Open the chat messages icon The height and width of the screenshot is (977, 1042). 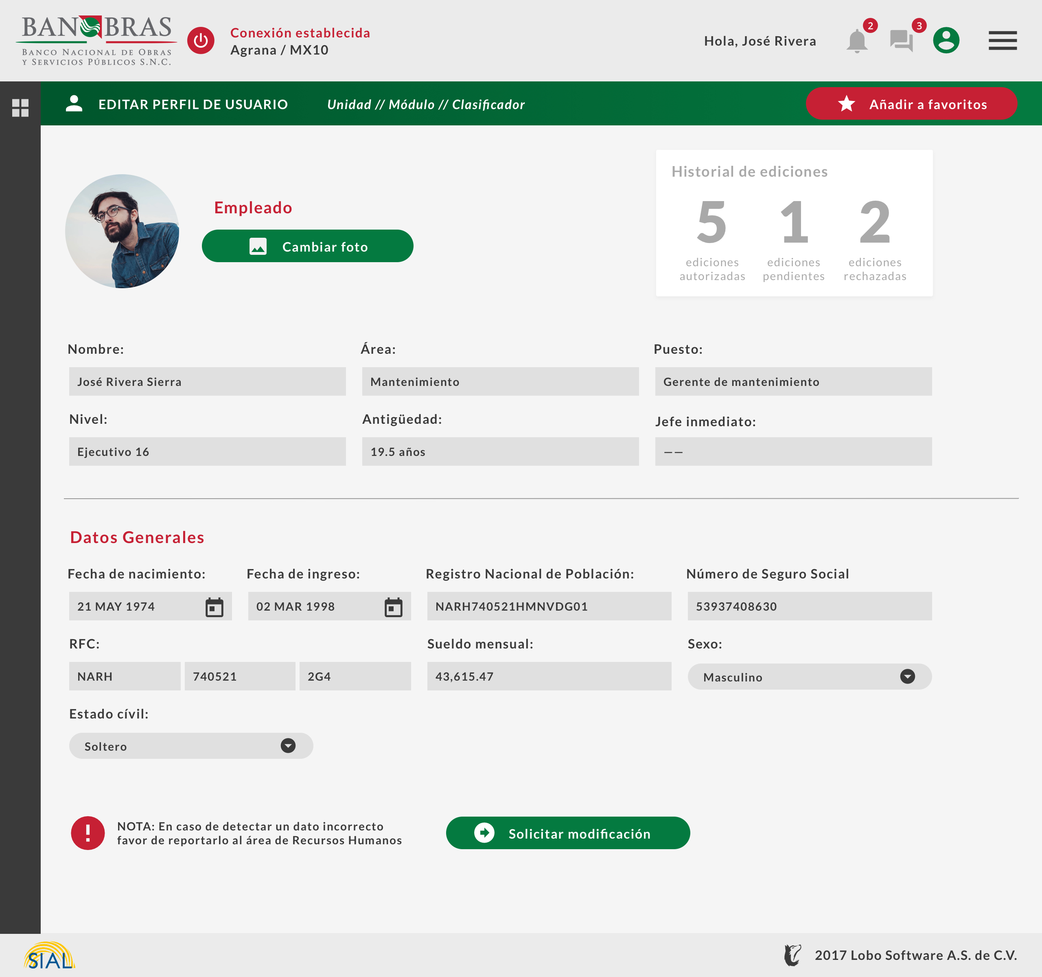[902, 41]
